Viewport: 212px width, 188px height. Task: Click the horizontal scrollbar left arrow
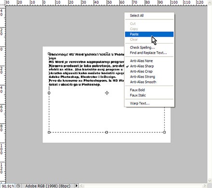[x=81, y=186]
